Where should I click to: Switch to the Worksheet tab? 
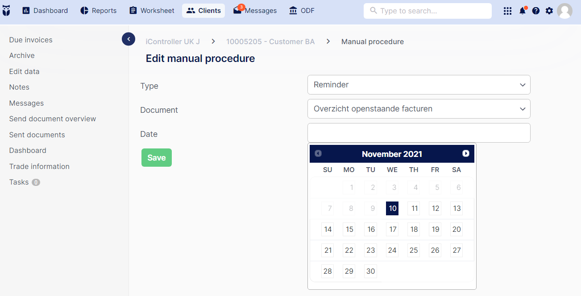[152, 11]
